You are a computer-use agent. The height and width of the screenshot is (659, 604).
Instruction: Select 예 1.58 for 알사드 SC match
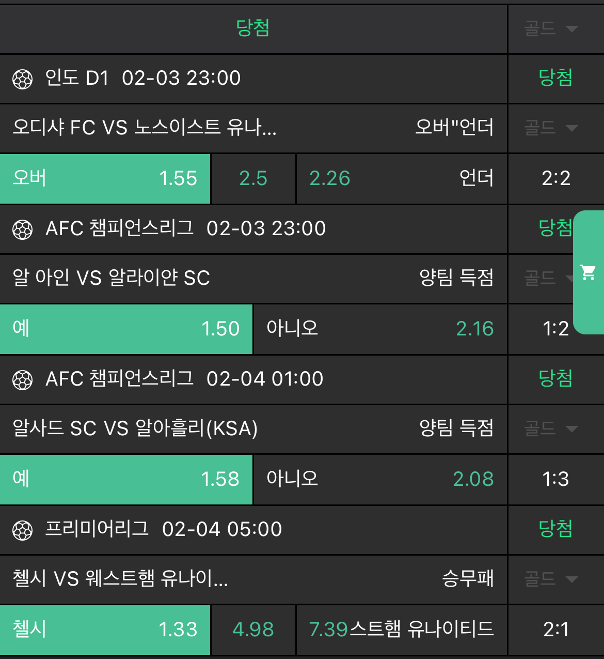pyautogui.click(x=126, y=479)
